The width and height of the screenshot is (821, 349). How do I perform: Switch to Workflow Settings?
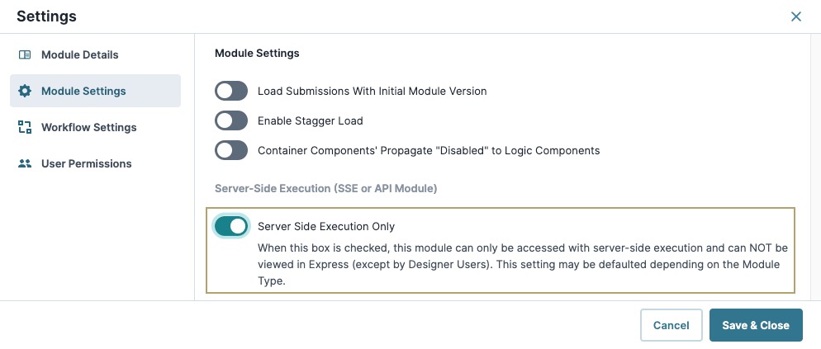(x=89, y=127)
